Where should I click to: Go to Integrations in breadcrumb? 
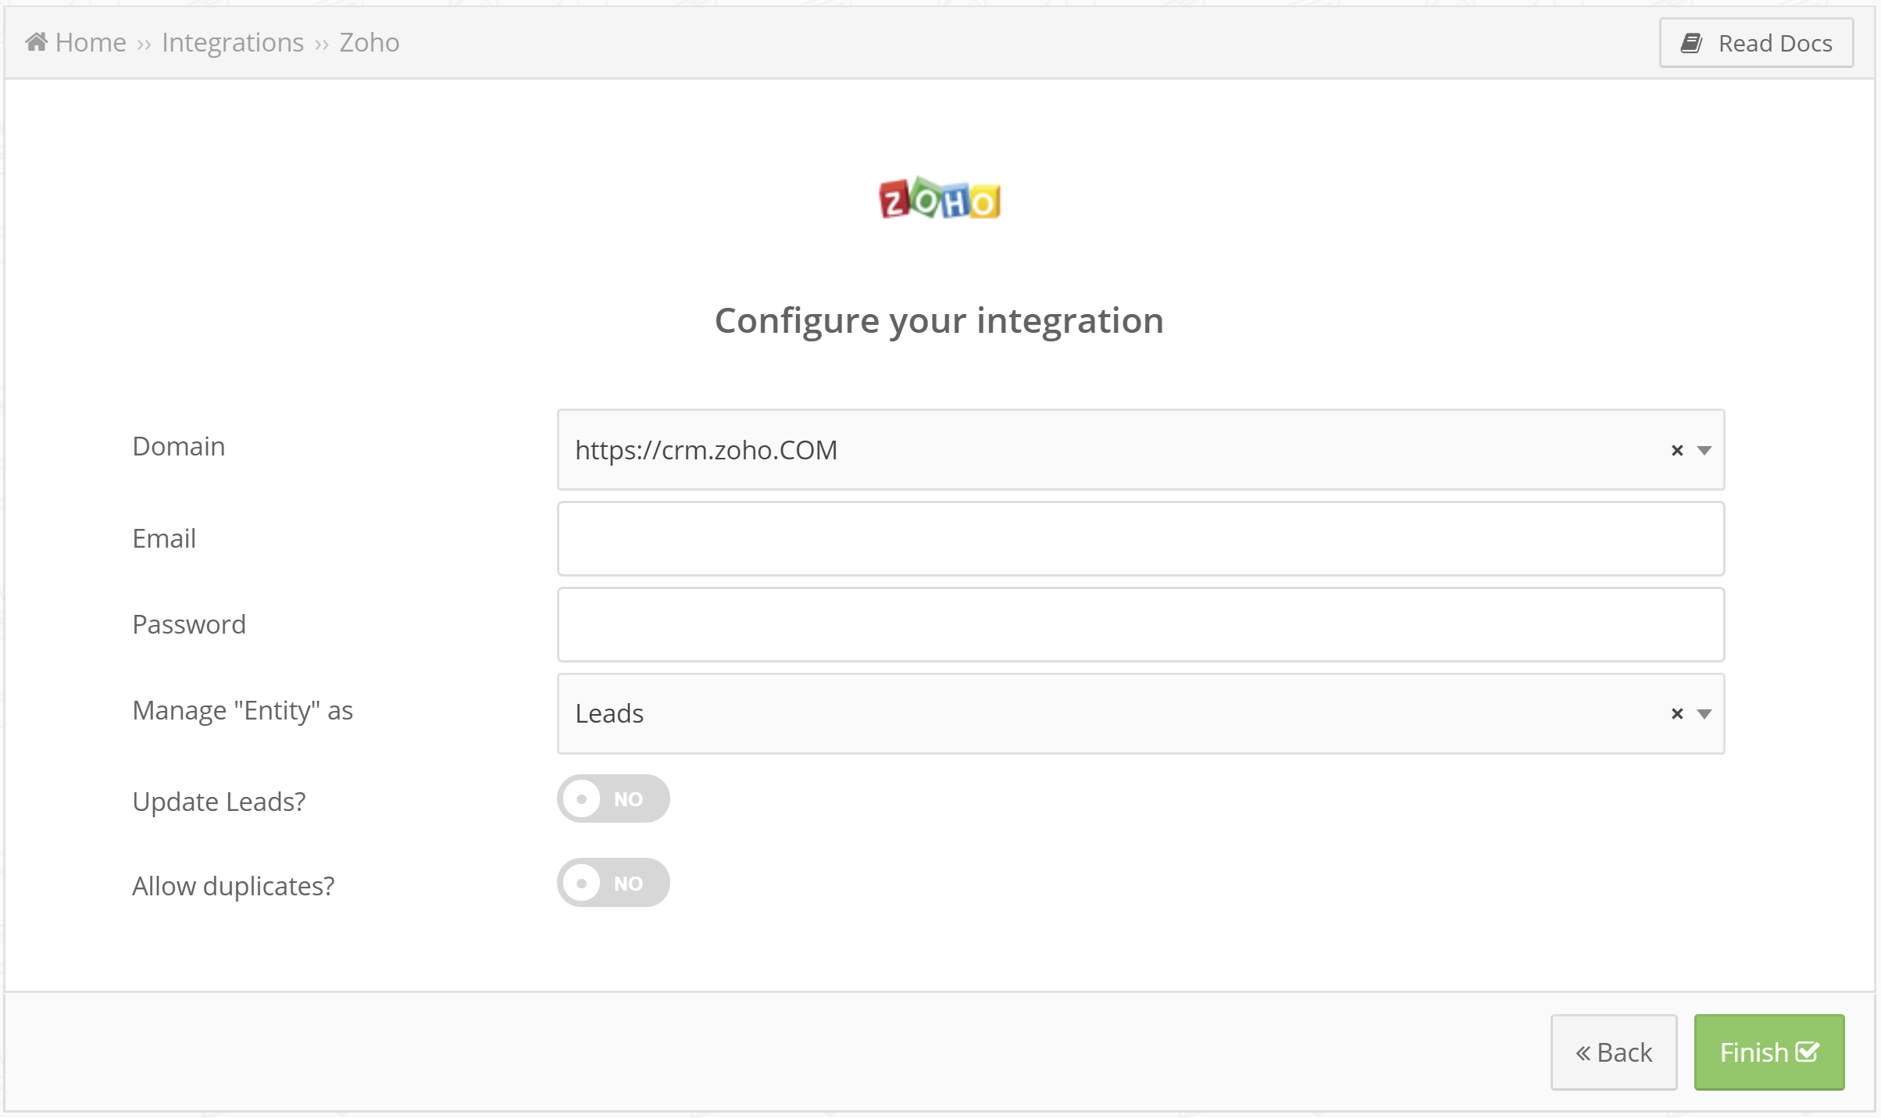pyautogui.click(x=233, y=42)
